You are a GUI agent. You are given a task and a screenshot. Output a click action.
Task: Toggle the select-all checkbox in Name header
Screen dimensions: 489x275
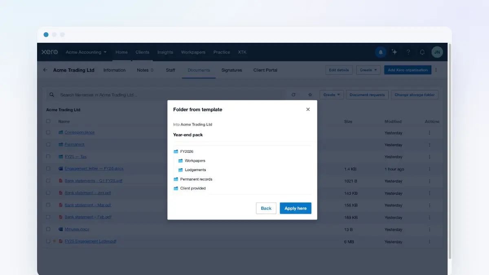point(48,121)
